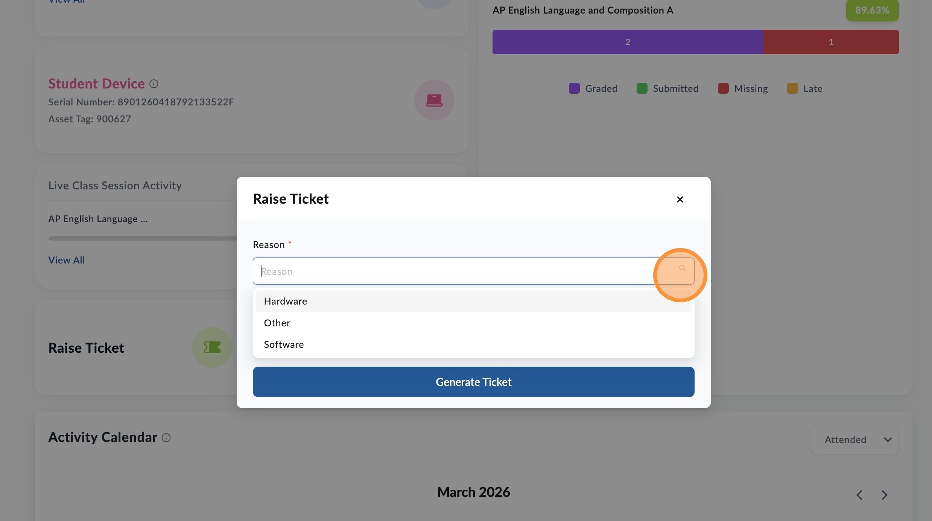932x521 pixels.
Task: Click the Activity Calendar info icon
Action: coord(166,437)
